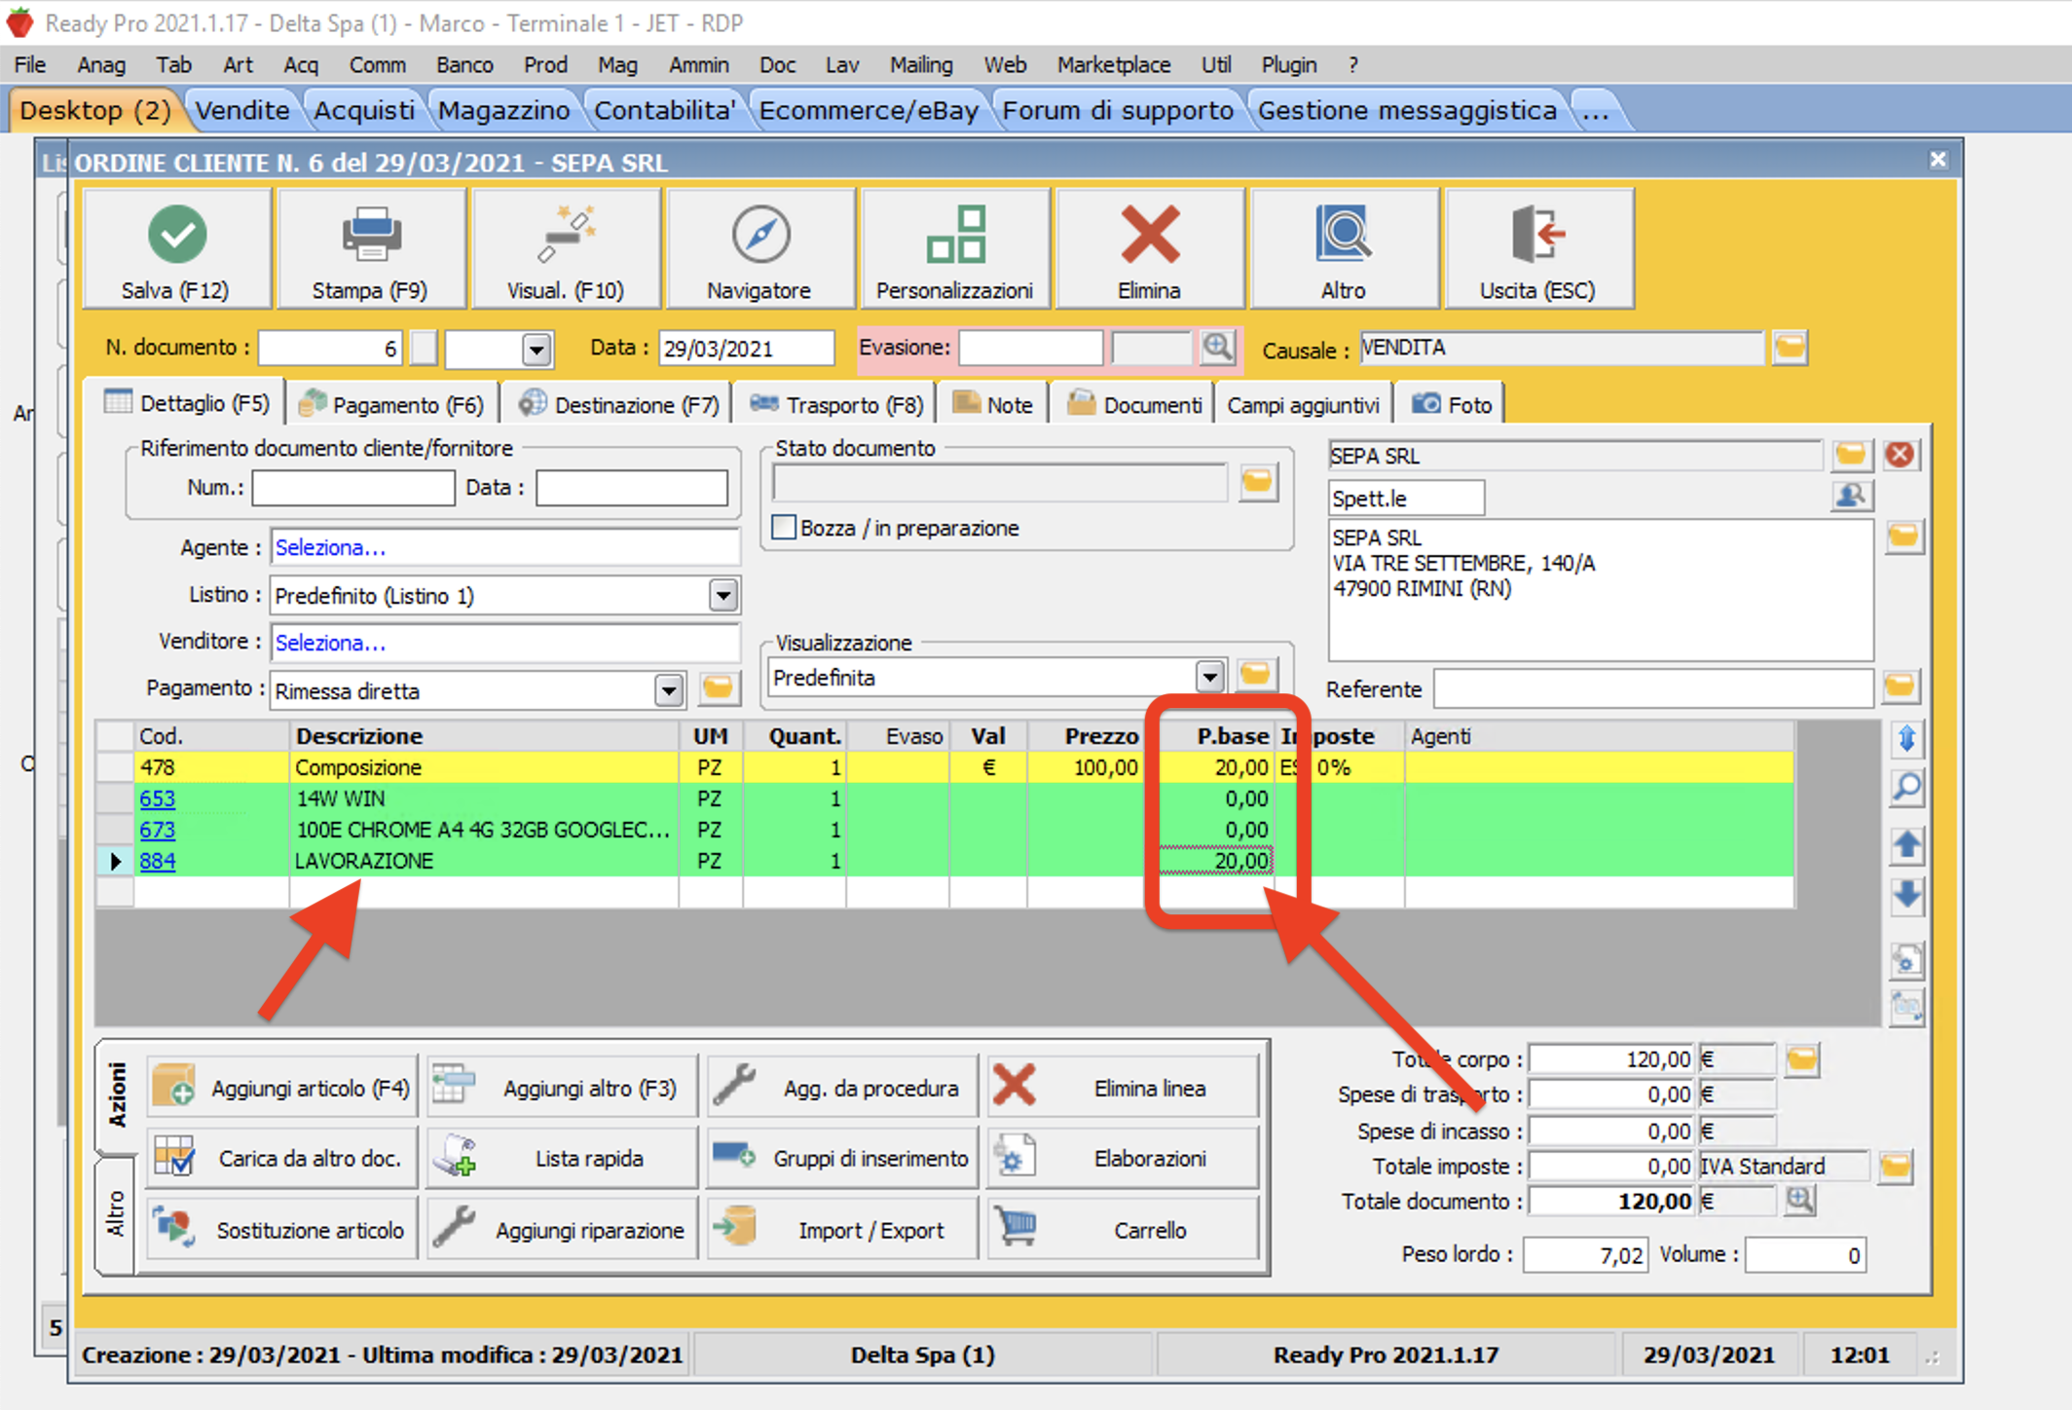Open folder icon beside address box
The width and height of the screenshot is (2072, 1410).
pyautogui.click(x=1904, y=537)
